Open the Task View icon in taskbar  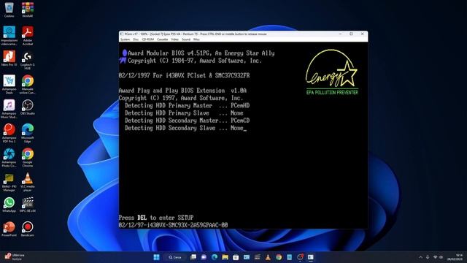point(193,257)
